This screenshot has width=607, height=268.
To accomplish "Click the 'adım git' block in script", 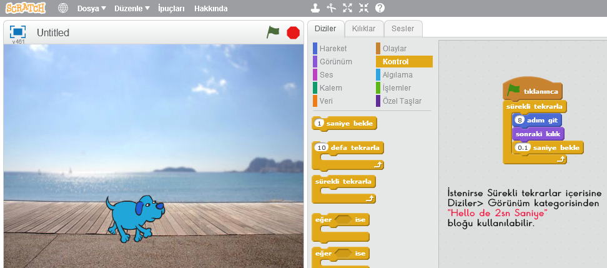I will point(536,120).
